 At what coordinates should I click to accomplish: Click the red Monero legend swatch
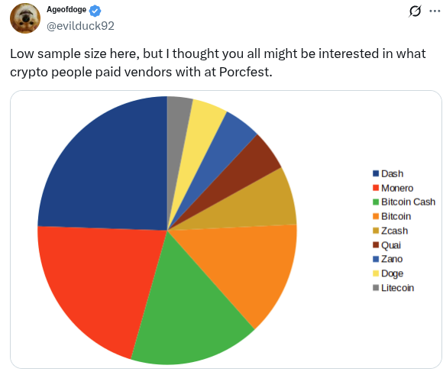(x=376, y=188)
